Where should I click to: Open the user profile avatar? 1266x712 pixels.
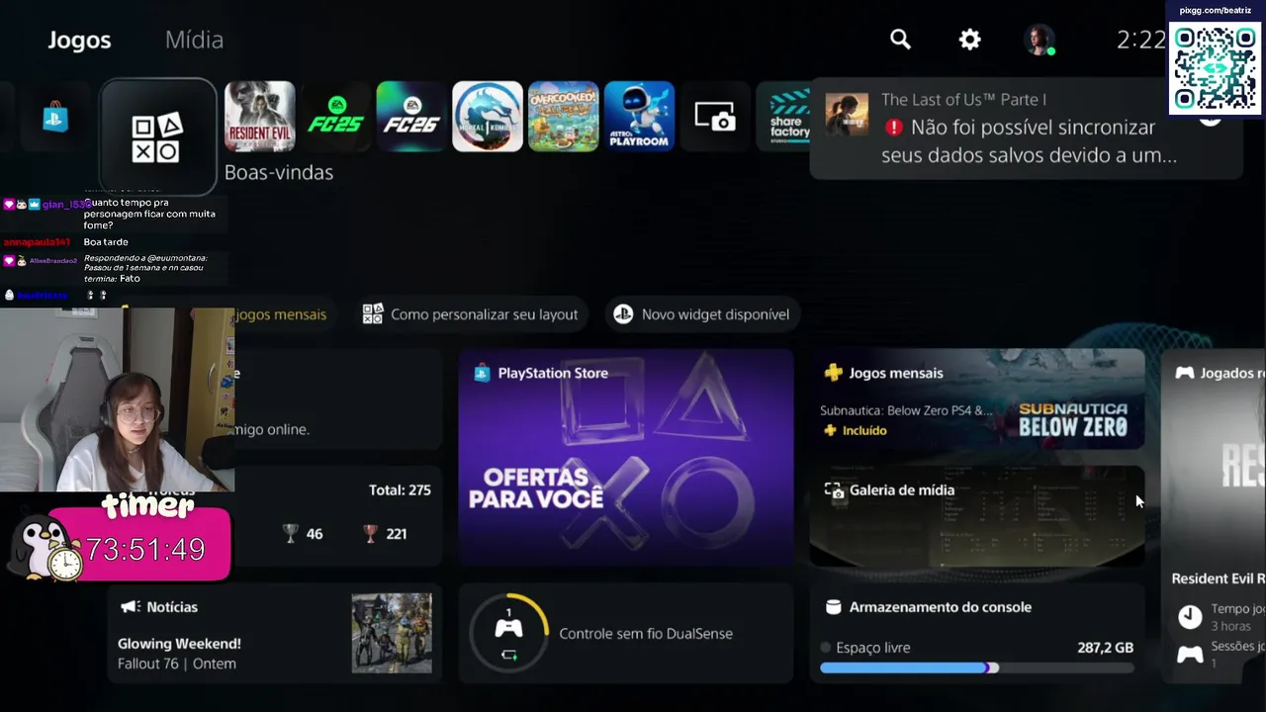click(1039, 40)
